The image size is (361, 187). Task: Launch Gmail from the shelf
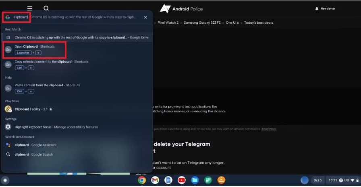[155, 180]
